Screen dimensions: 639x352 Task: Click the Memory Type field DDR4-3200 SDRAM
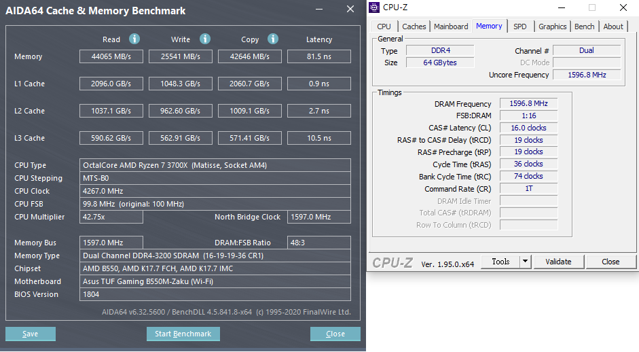coord(215,256)
